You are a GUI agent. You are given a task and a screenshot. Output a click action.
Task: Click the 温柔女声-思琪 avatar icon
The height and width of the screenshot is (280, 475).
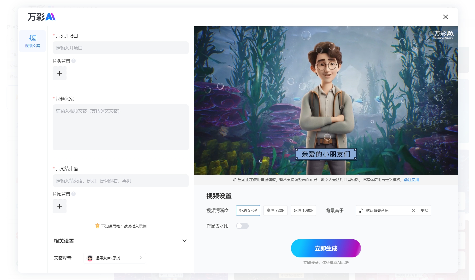pos(90,258)
